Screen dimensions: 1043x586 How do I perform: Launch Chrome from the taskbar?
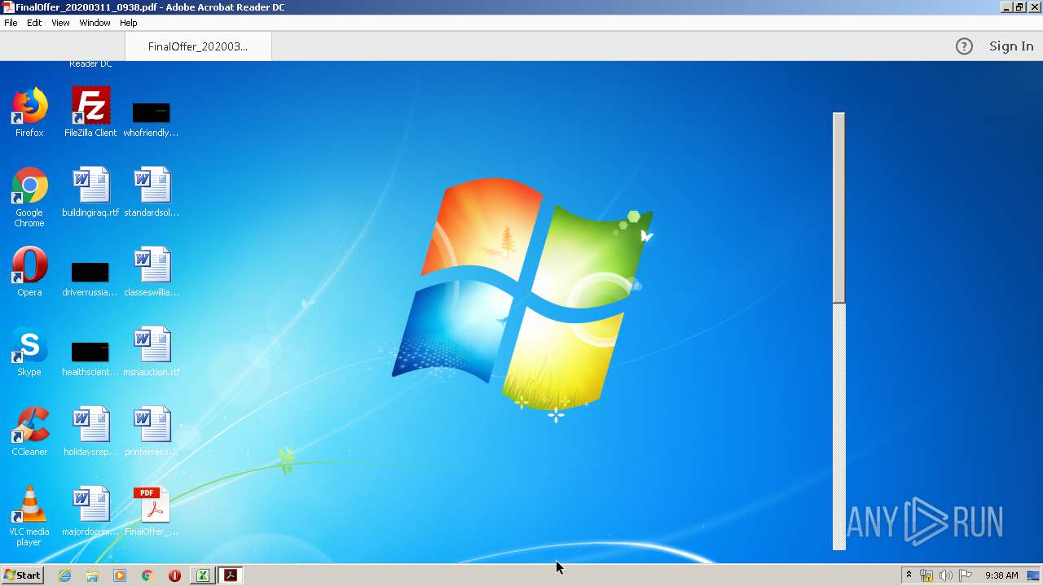coord(147,575)
